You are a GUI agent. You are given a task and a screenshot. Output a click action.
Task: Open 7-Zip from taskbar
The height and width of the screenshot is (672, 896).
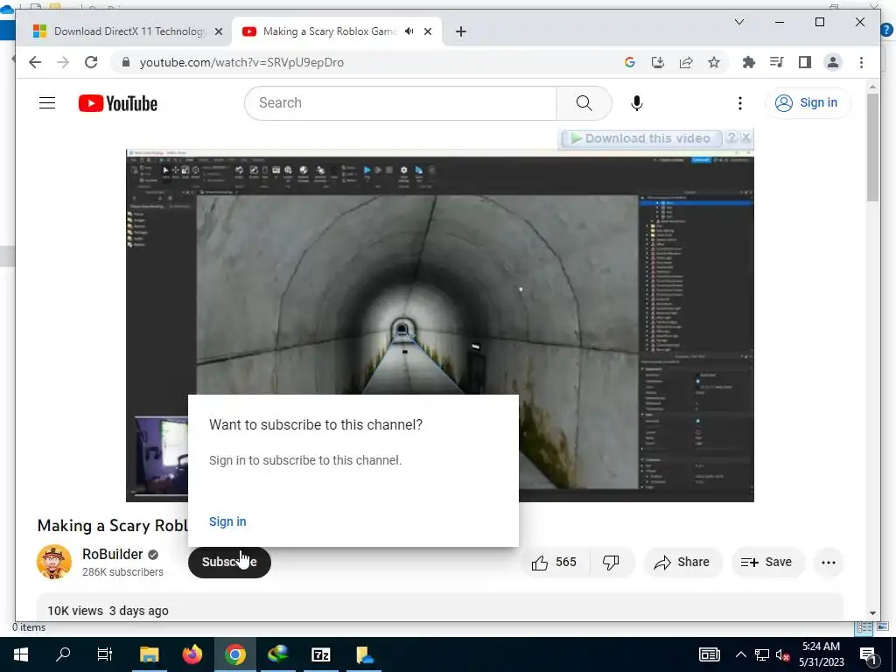coord(320,654)
